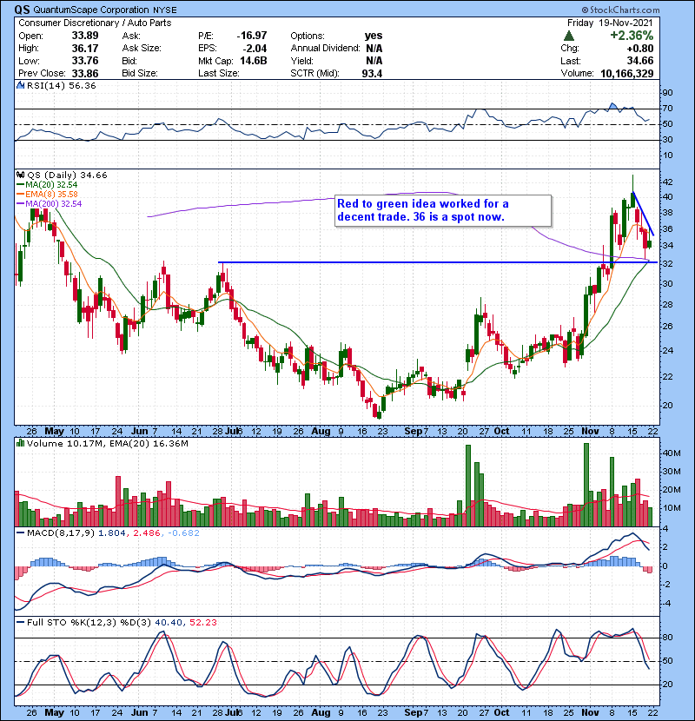The image size is (695, 721).
Task: Click the 80 level on the stochastic axis
Action: pyautogui.click(x=667, y=638)
